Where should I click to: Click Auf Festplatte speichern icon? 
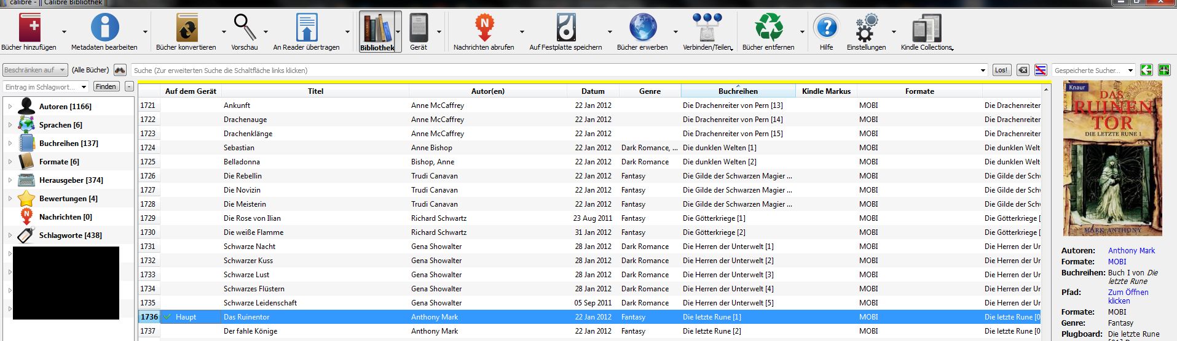pos(566,28)
